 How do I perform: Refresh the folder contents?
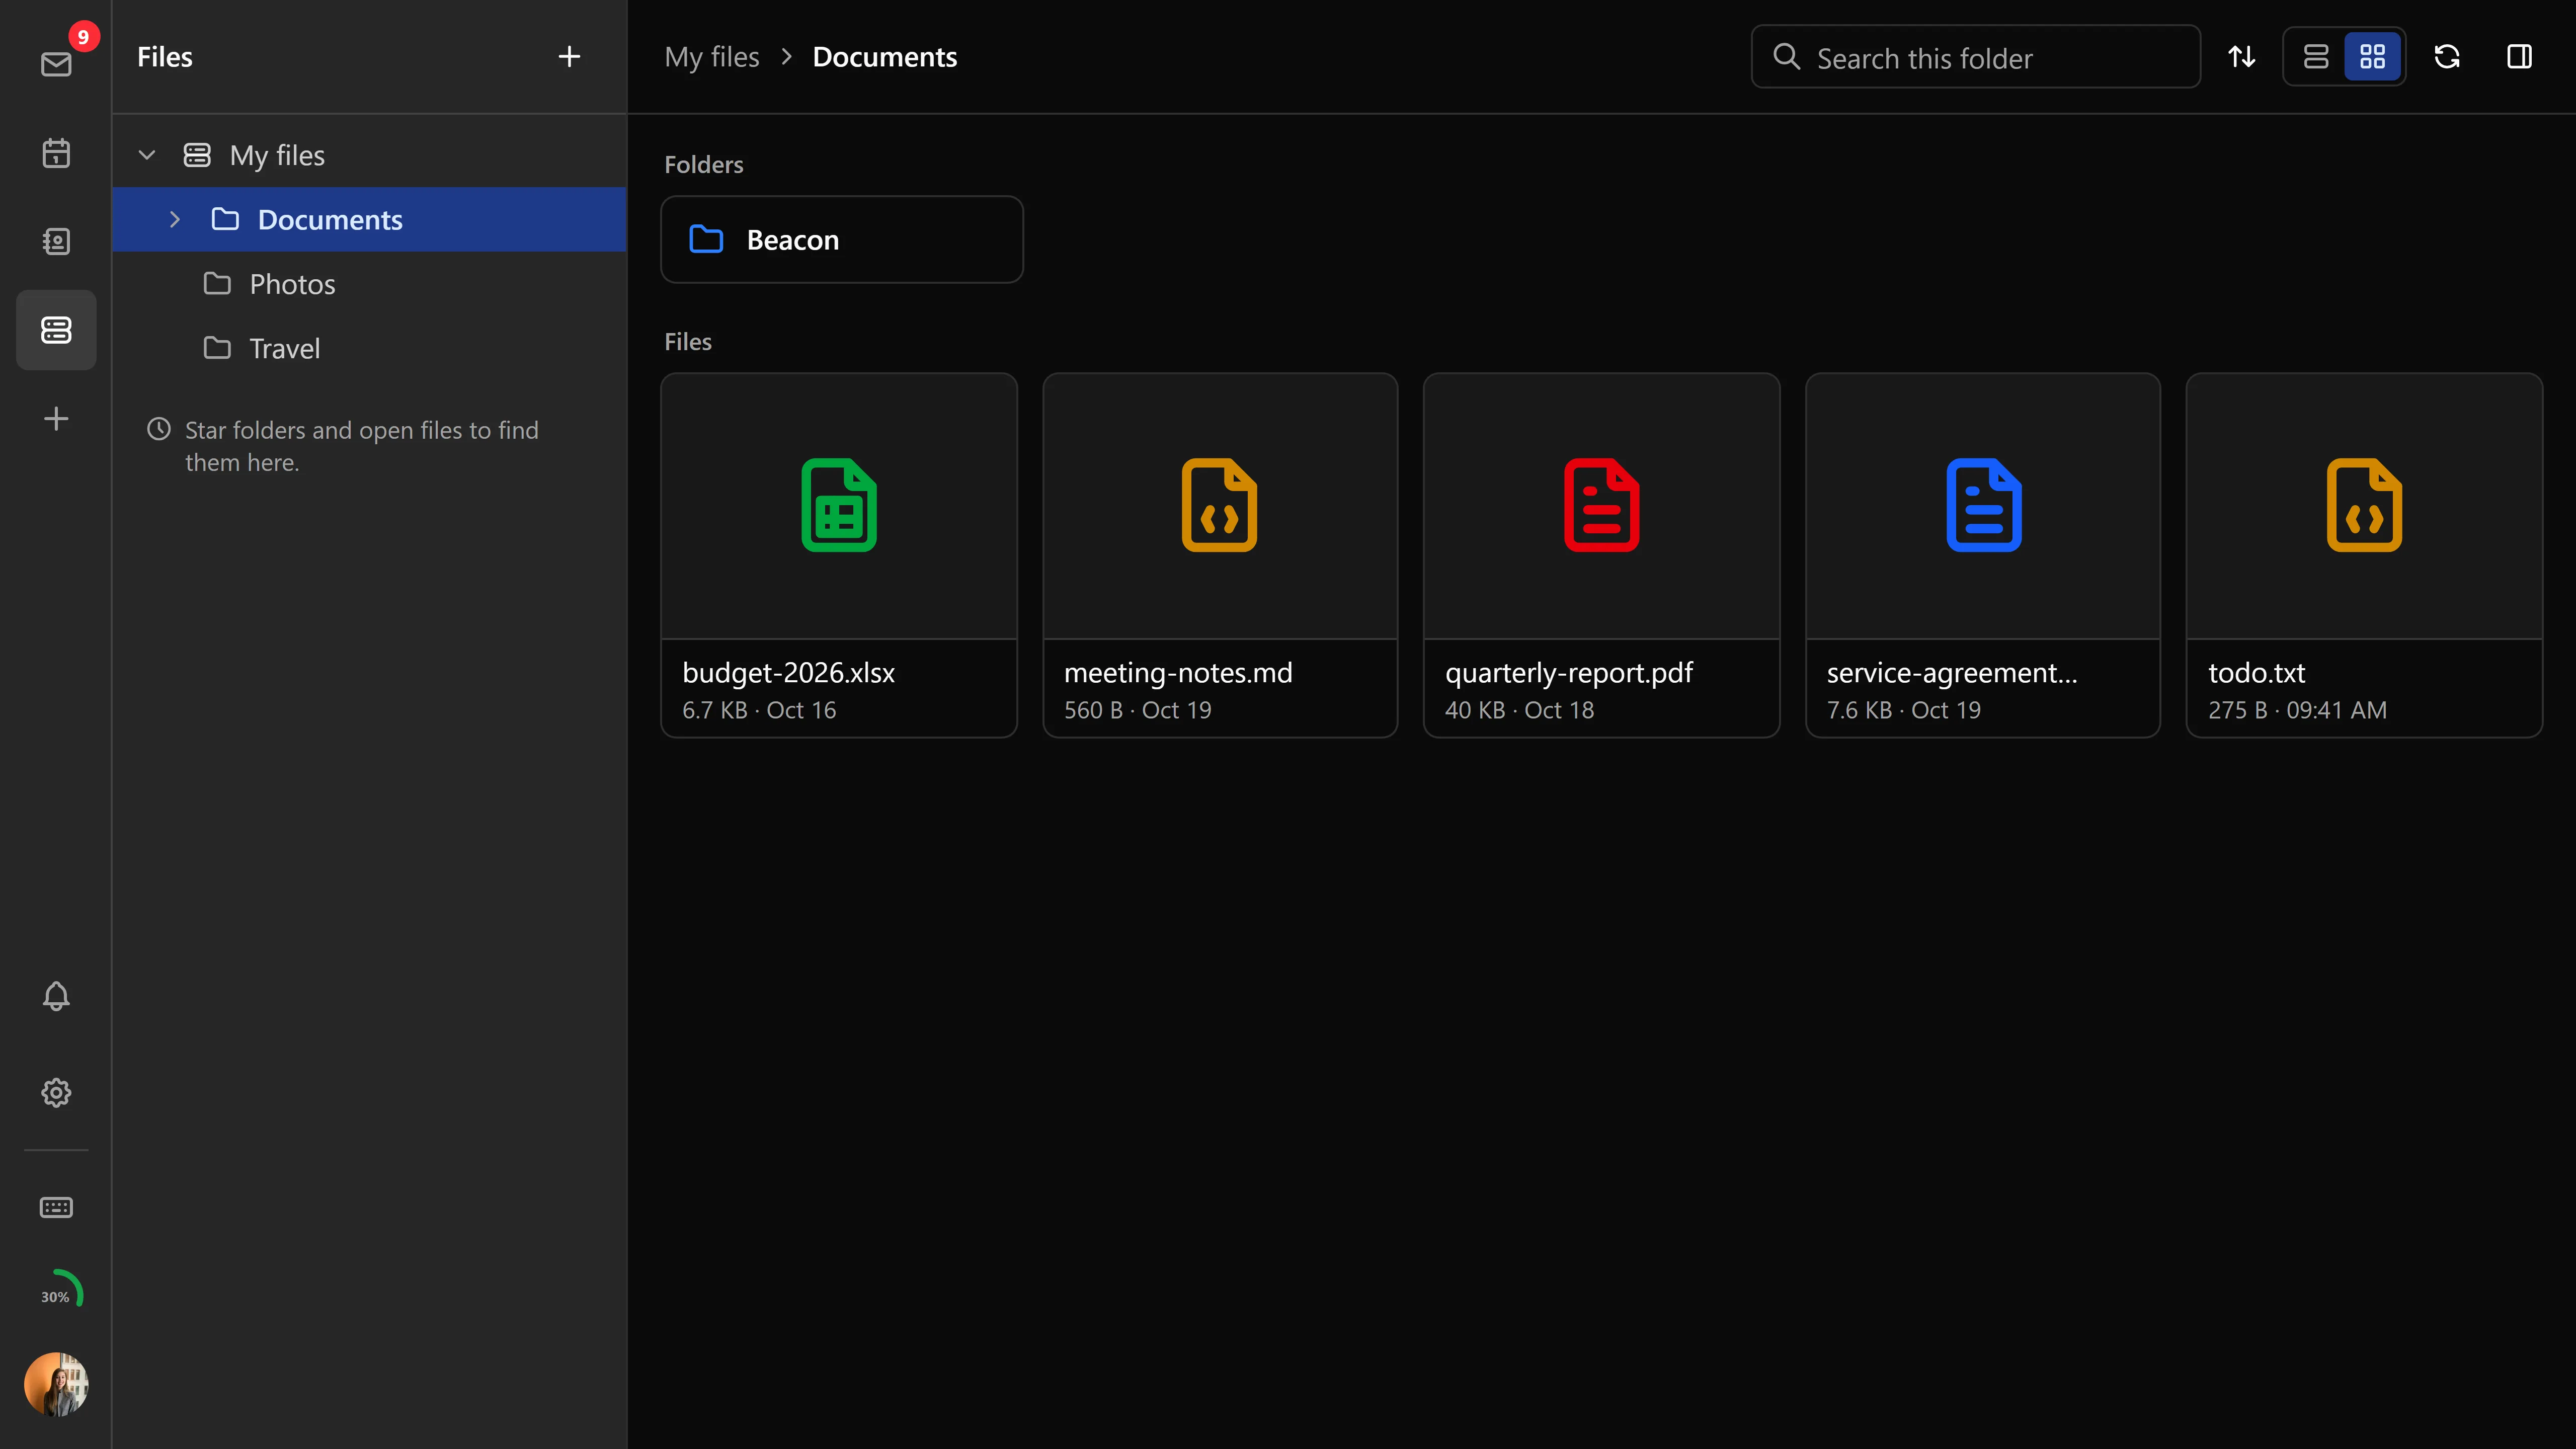tap(2447, 57)
